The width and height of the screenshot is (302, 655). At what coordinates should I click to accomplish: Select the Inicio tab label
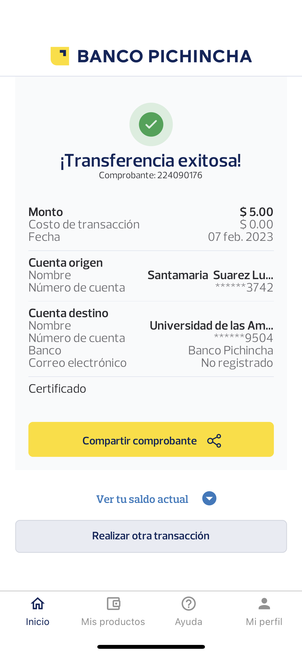coord(38,622)
